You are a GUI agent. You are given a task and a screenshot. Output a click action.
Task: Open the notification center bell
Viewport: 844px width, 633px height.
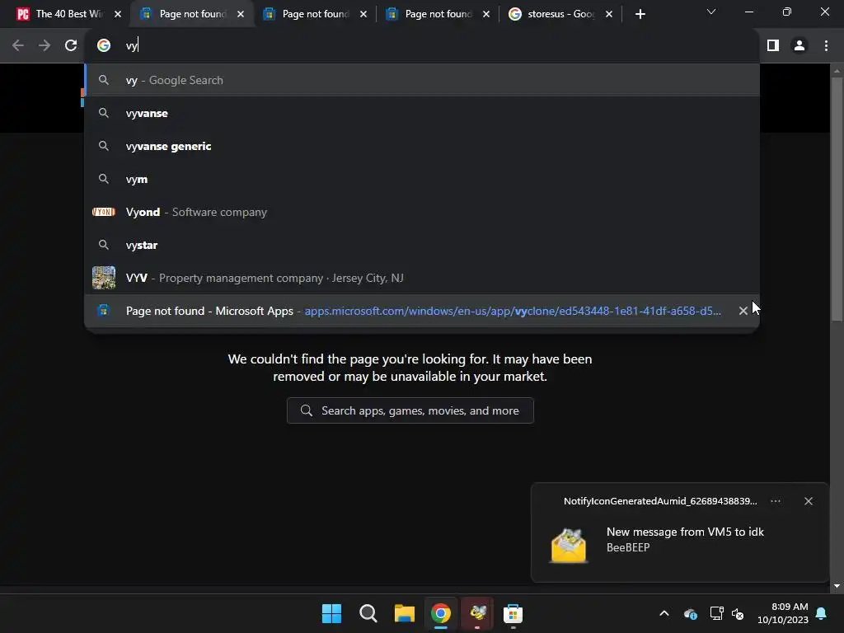(x=822, y=613)
